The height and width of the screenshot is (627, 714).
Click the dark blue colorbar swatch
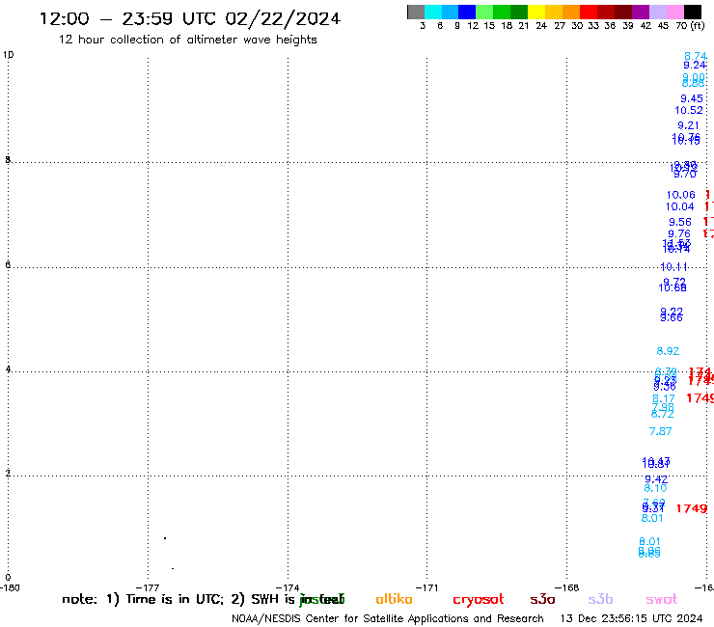467,12
